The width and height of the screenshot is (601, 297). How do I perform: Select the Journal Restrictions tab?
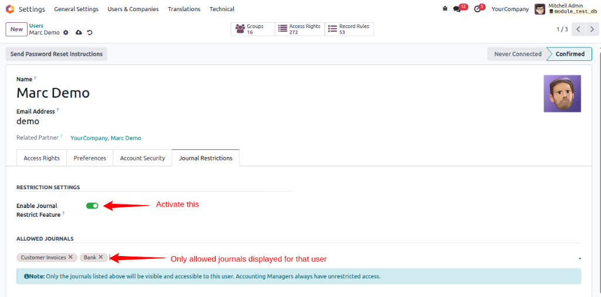pyautogui.click(x=206, y=158)
